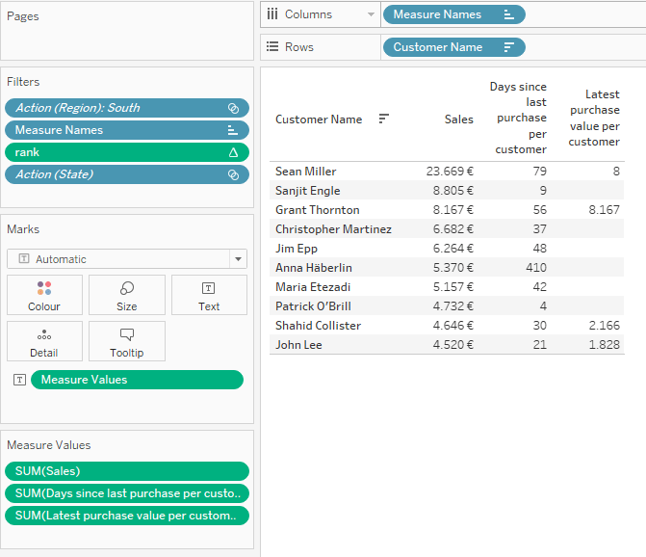The height and width of the screenshot is (557, 646).
Task: Click action filter icon on Action (State) pill
Action: [x=233, y=174]
